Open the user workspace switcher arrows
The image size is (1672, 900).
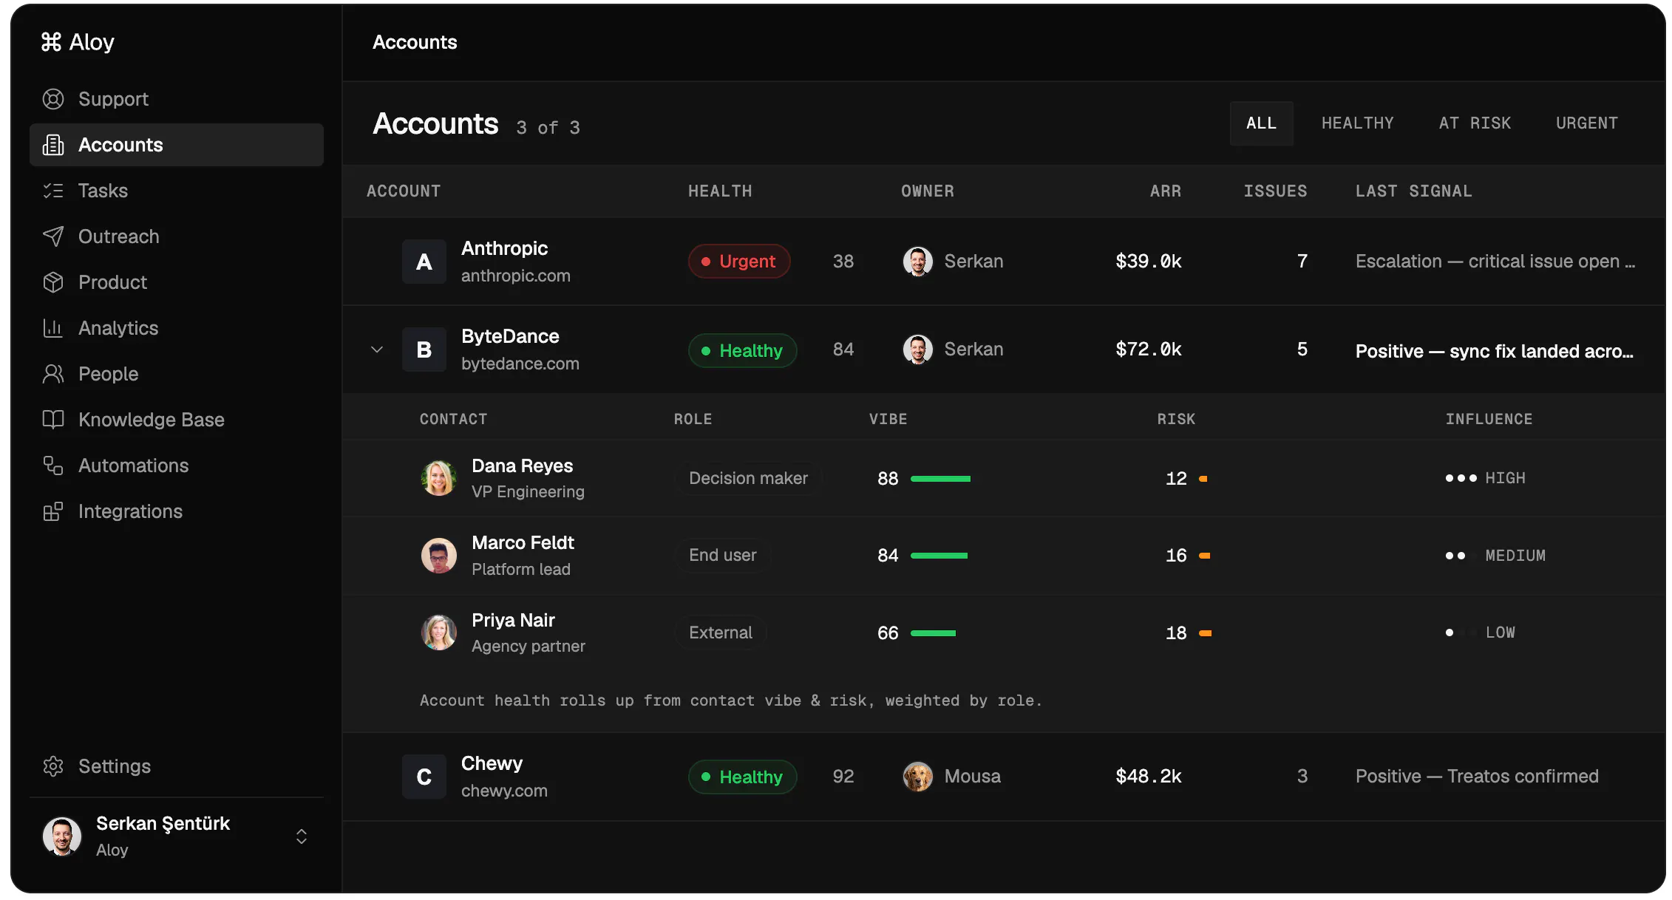tap(302, 836)
